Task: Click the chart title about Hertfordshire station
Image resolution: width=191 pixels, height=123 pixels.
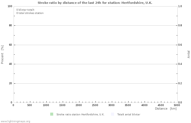Action: coord(95,2)
